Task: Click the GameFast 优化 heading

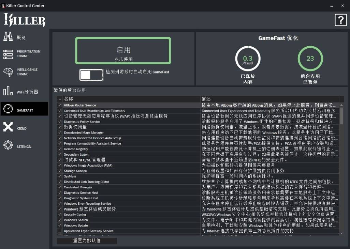Action: [278, 38]
